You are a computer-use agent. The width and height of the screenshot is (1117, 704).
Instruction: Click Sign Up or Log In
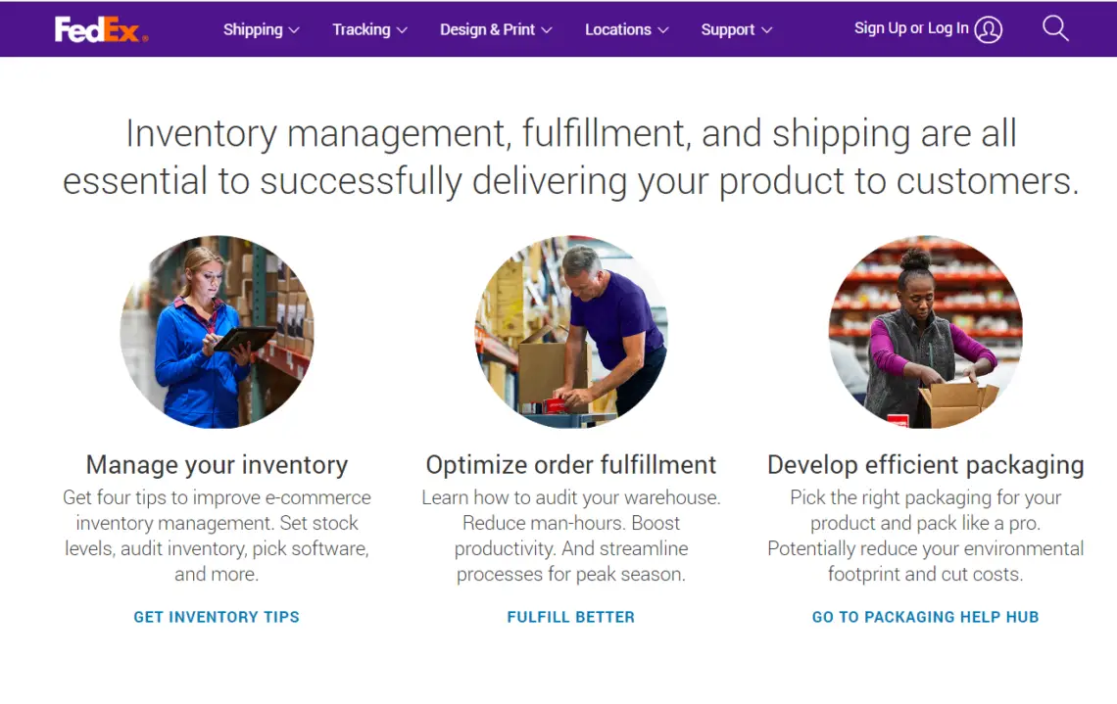point(910,28)
